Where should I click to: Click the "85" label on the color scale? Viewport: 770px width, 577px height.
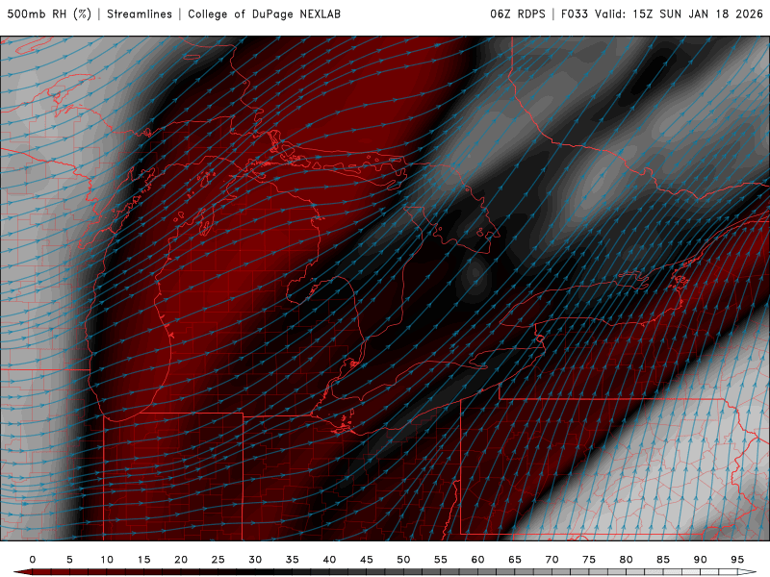coord(663,560)
